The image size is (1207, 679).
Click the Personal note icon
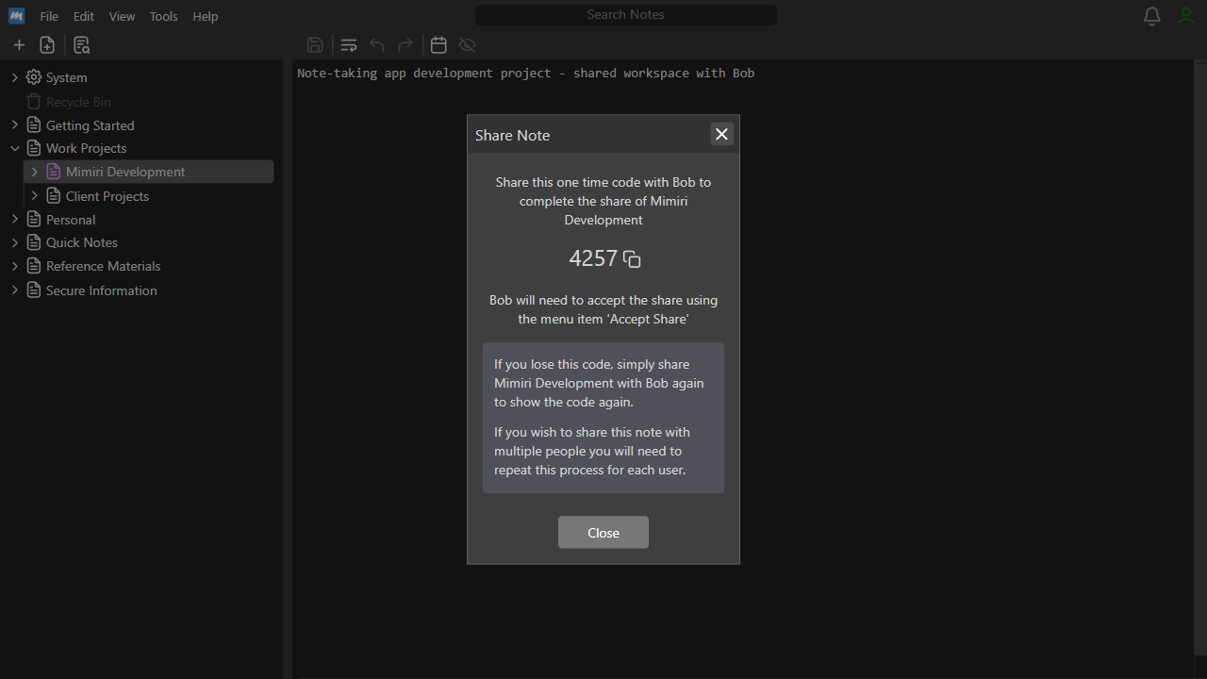[34, 219]
